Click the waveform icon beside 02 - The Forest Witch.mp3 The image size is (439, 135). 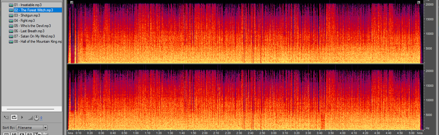[x=11, y=10]
